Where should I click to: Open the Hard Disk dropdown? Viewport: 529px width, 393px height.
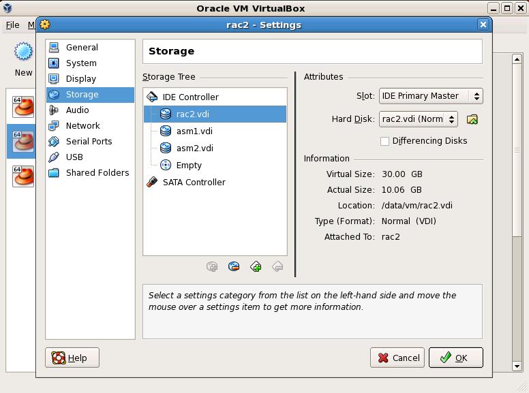tap(419, 119)
